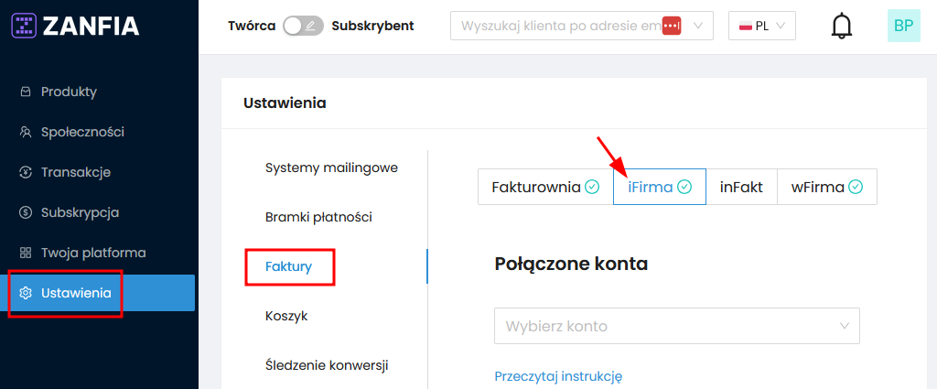Open the Przeczytaj instrukcję link
The height and width of the screenshot is (389, 937).
coord(558,376)
